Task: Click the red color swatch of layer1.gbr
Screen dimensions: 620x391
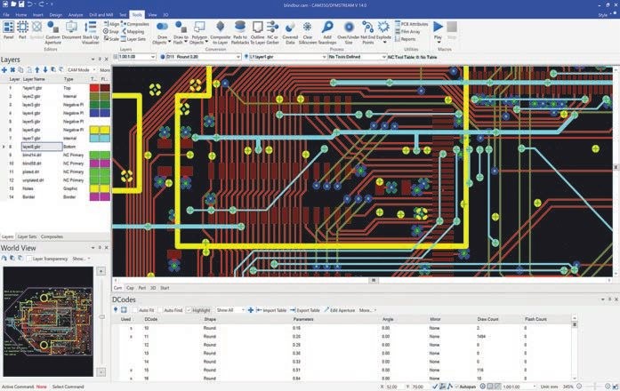Action: [94, 88]
